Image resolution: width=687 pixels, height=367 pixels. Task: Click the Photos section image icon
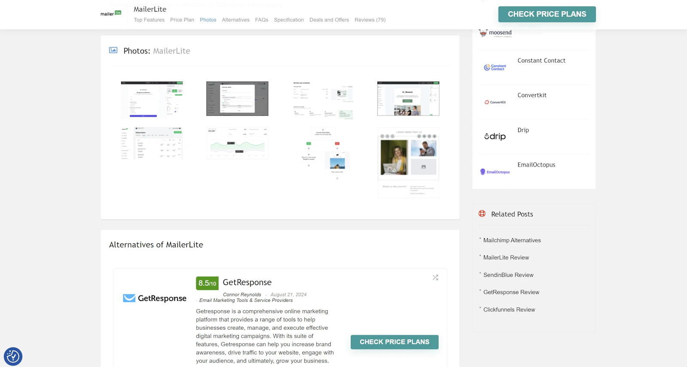(113, 50)
